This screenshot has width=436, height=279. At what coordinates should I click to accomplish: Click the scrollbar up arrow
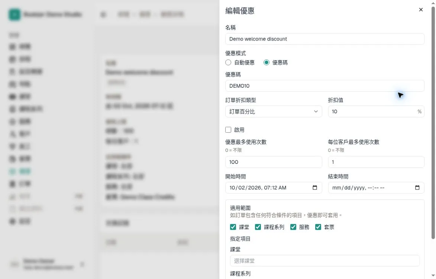point(433,3)
